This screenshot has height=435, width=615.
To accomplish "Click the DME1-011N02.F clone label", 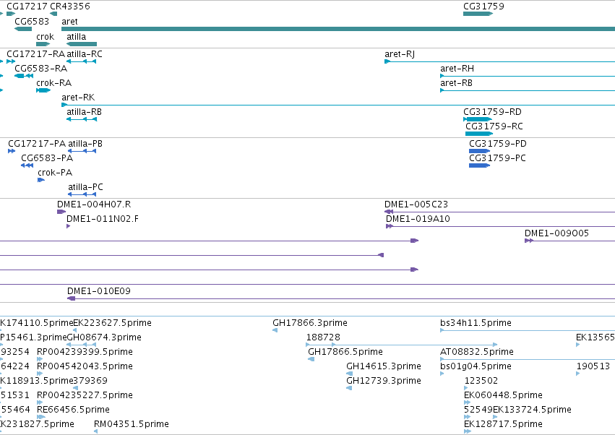I will [x=103, y=219].
